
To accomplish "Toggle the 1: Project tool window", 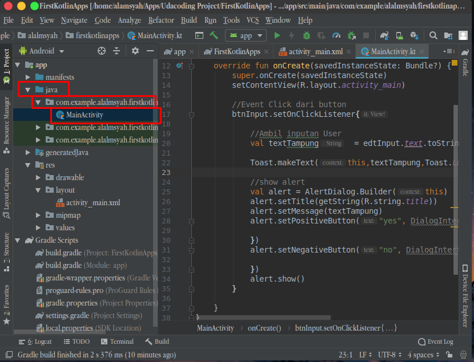I will click(6, 66).
